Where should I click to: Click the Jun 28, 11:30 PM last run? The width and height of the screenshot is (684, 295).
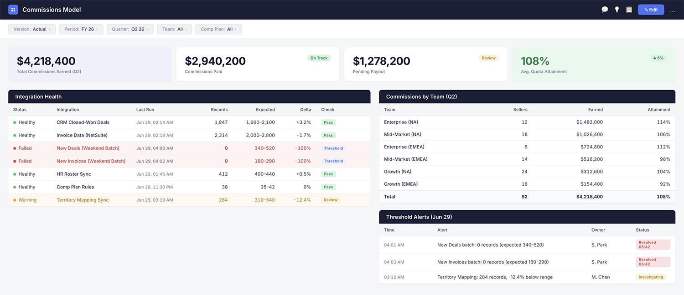(155, 187)
